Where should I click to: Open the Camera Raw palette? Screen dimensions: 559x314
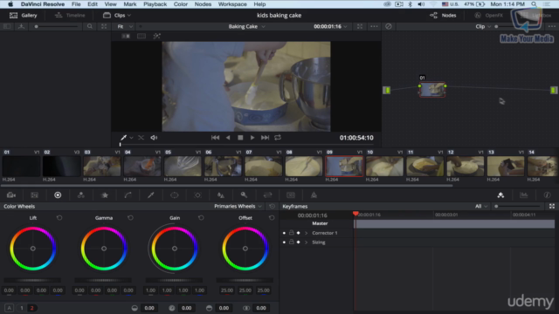[x=11, y=195]
